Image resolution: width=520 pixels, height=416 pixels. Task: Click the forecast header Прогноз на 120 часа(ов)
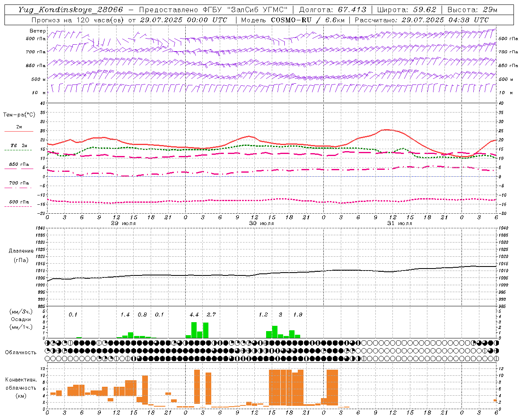(78, 20)
